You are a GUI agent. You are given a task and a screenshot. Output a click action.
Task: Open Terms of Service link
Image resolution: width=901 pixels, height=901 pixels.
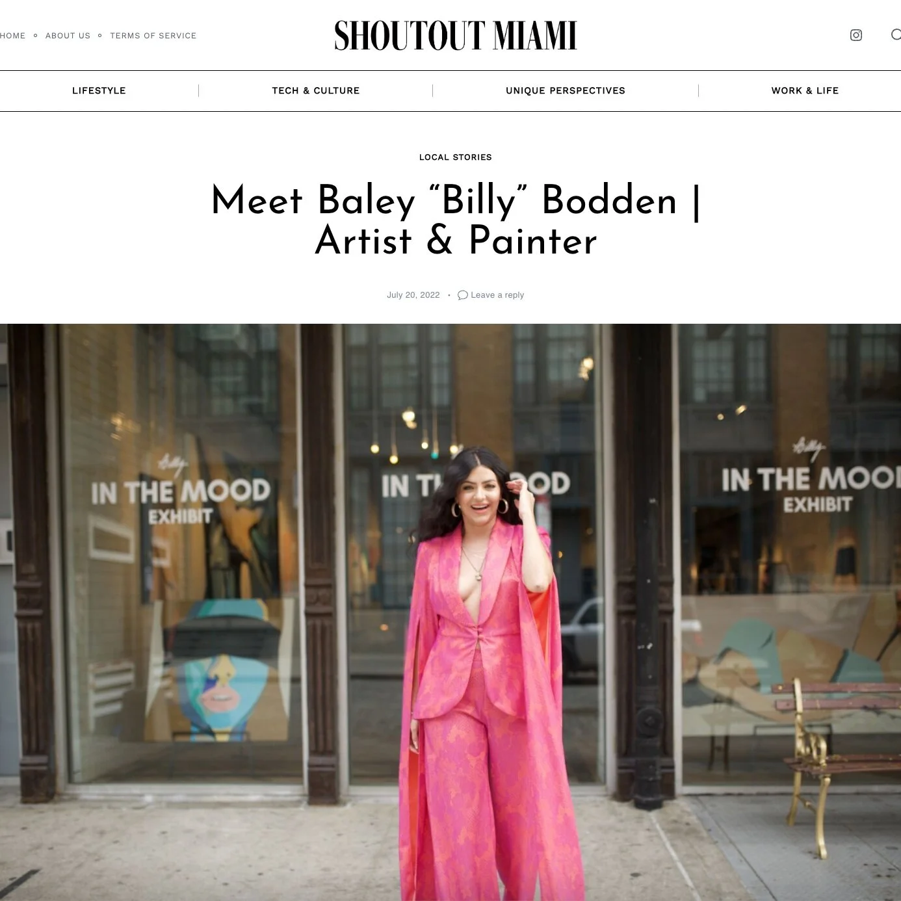(x=153, y=36)
